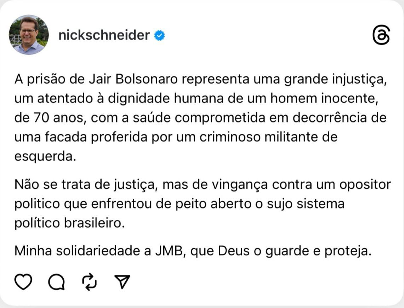This screenshot has width=404, height=308.
Task: Click the word "esquerda." in the post
Action: coord(45,156)
